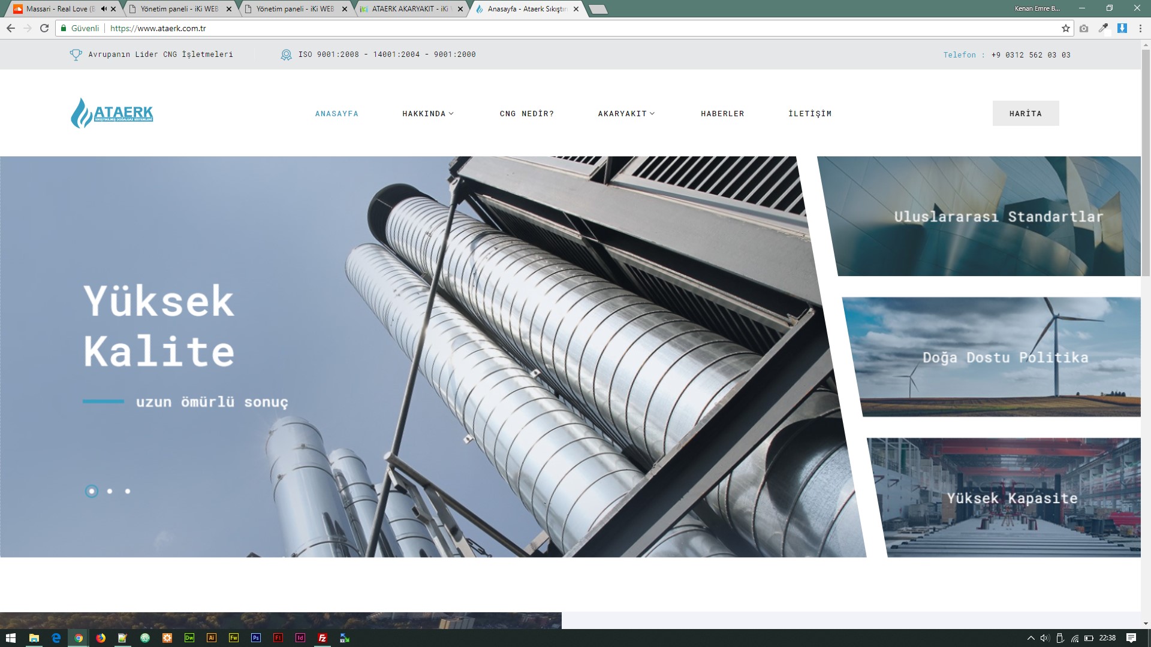Open Adobe Dreamweaver from the taskbar
Screen dimensions: 1151x647
click(x=189, y=638)
